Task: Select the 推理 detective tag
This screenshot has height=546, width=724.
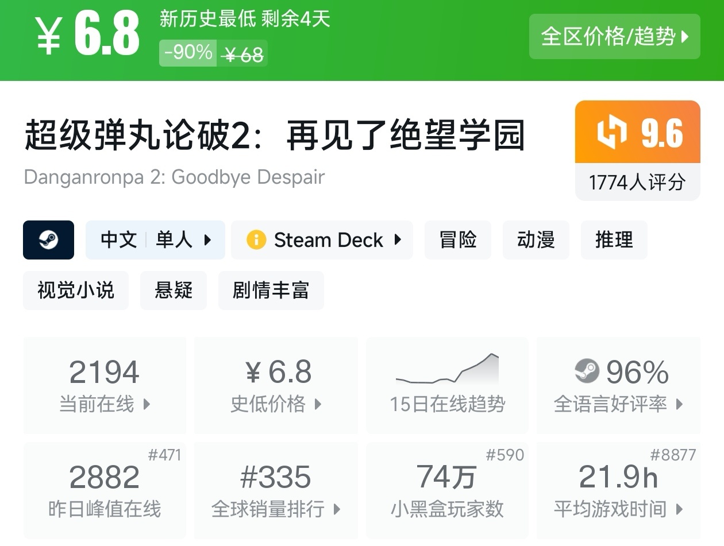Action: (614, 240)
